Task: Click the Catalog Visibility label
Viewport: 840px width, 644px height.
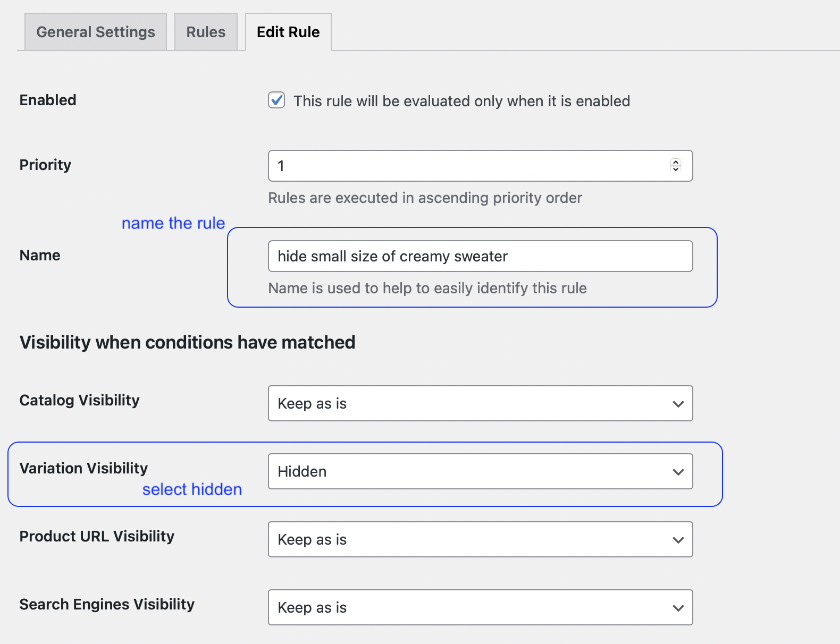Action: (79, 400)
